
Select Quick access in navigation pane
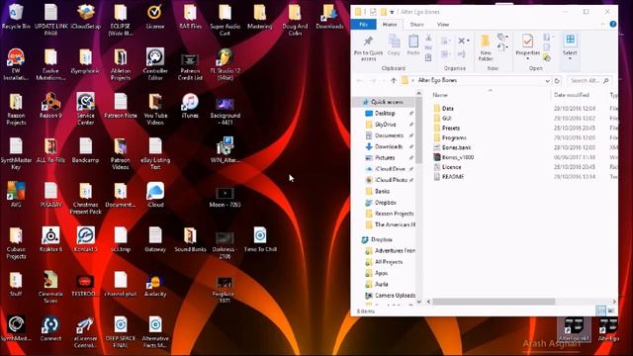(x=387, y=102)
